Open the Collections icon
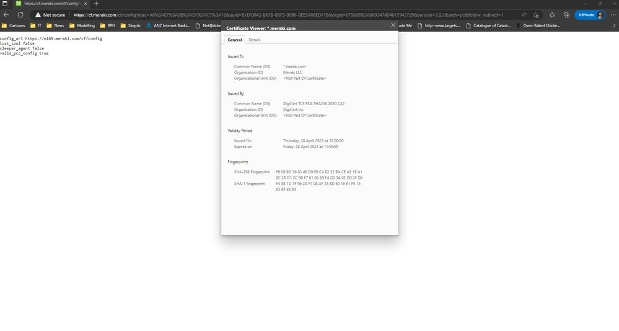 coord(566,15)
